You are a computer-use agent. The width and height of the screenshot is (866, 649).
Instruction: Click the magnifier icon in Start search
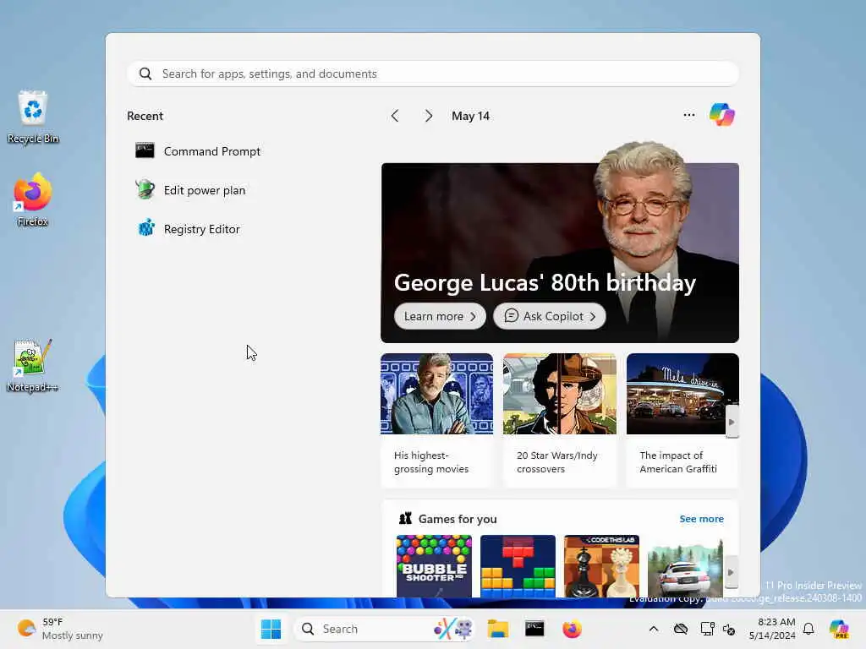coord(145,74)
